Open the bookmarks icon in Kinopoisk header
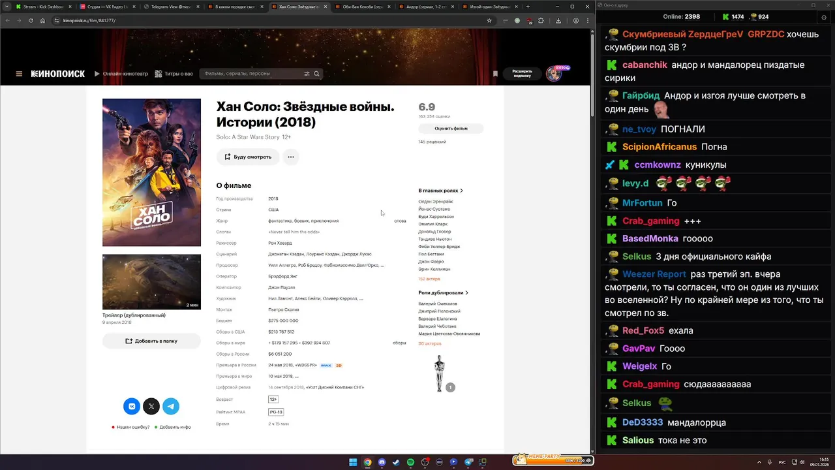 (x=495, y=74)
